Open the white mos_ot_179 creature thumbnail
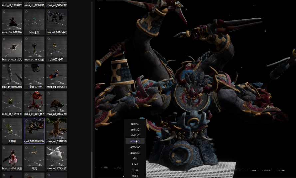The width and height of the screenshot is (296, 178). coord(57,158)
